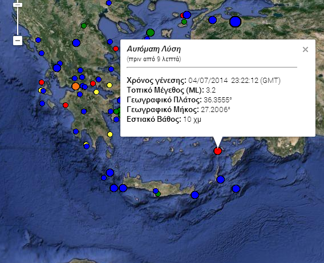
Task: Click the zoom out minus button
Action: [18, 41]
